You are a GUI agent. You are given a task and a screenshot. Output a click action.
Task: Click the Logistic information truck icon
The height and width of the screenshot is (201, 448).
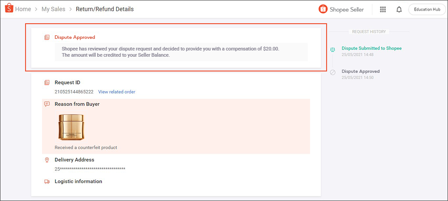[x=47, y=182]
